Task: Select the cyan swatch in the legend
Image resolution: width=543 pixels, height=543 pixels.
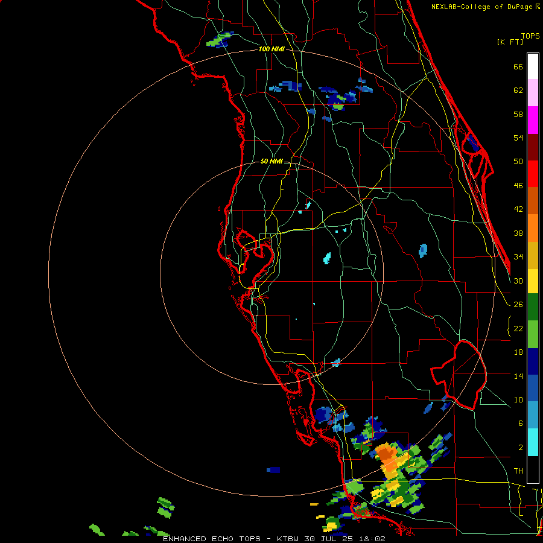Action: click(x=533, y=442)
